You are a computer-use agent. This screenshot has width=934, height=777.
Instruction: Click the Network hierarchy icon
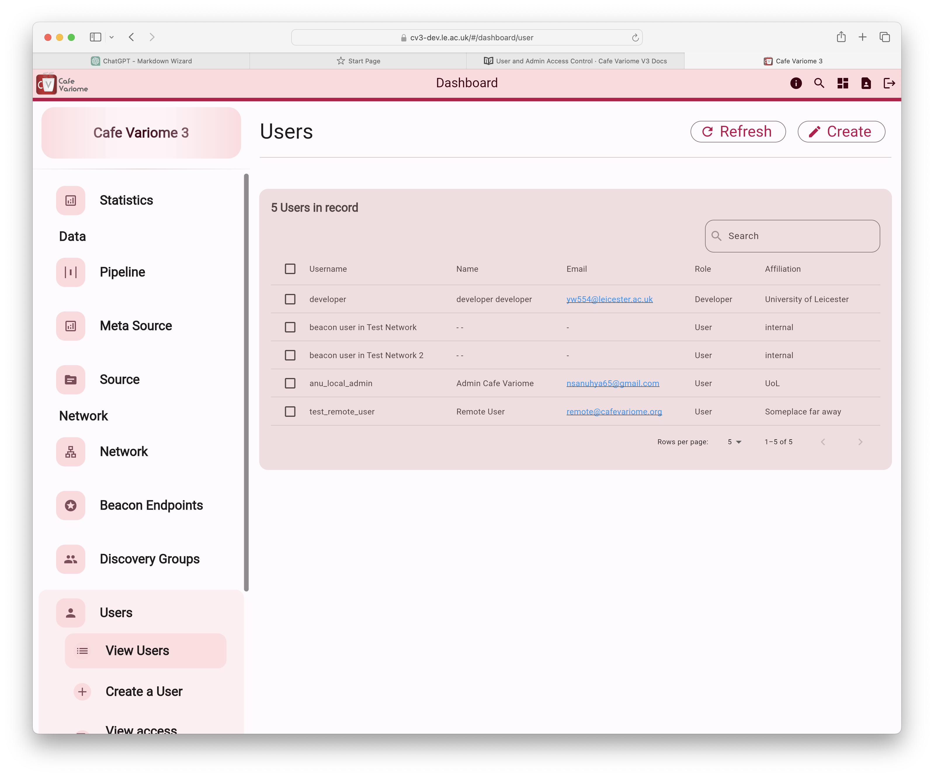71,452
